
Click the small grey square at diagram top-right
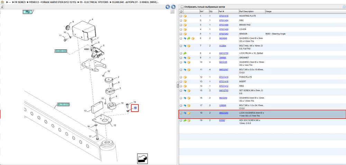(x=173, y=12)
